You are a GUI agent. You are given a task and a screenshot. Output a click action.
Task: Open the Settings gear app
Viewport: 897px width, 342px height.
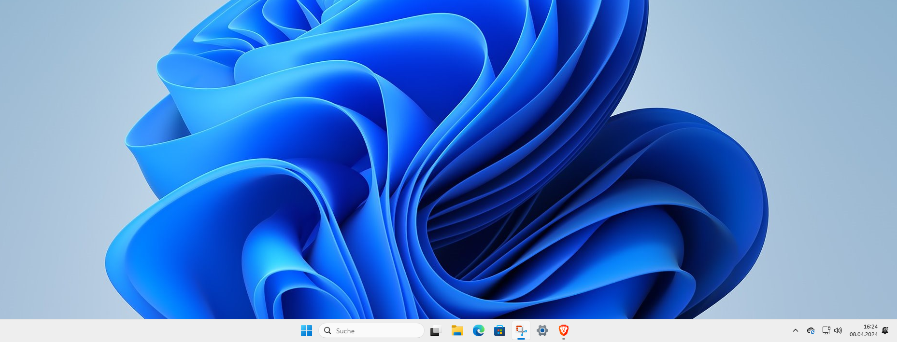click(x=542, y=330)
